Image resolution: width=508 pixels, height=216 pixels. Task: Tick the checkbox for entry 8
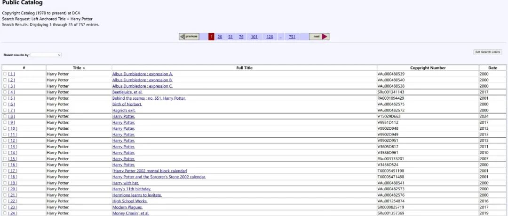coord(5,116)
